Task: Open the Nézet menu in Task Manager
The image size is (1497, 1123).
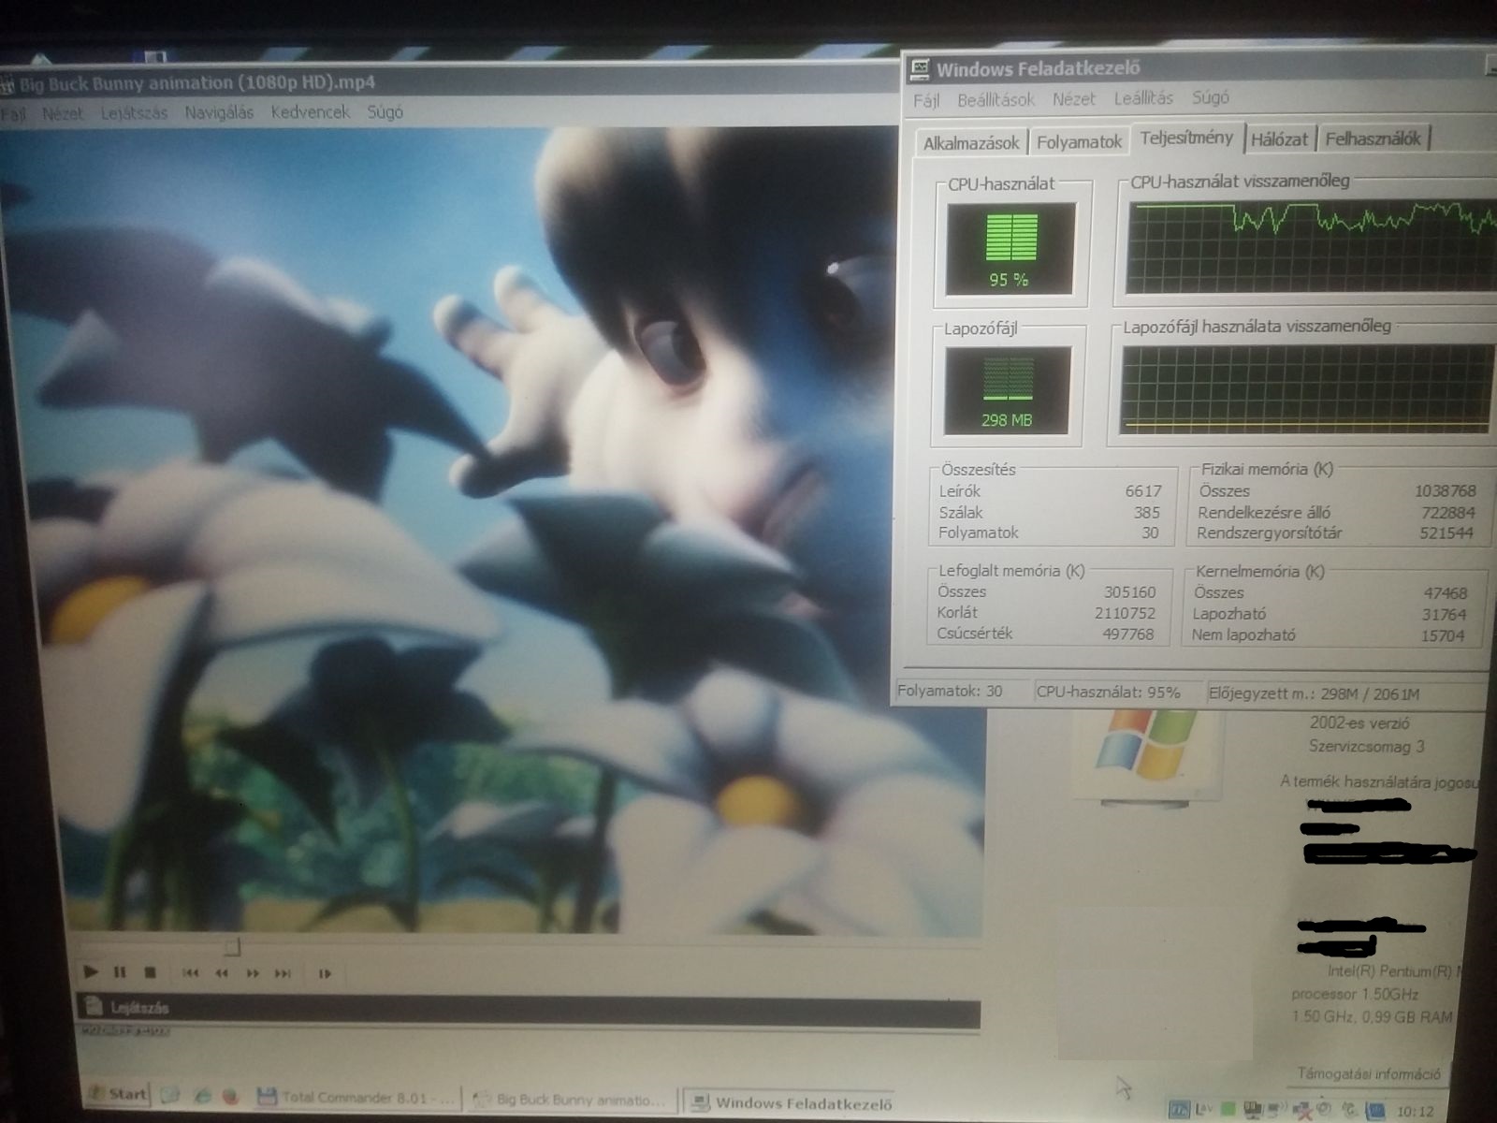Action: tap(1073, 98)
